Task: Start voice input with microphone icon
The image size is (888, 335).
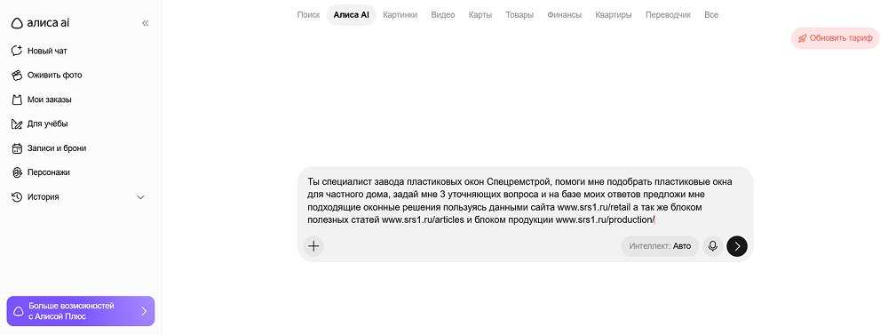Action: 713,246
